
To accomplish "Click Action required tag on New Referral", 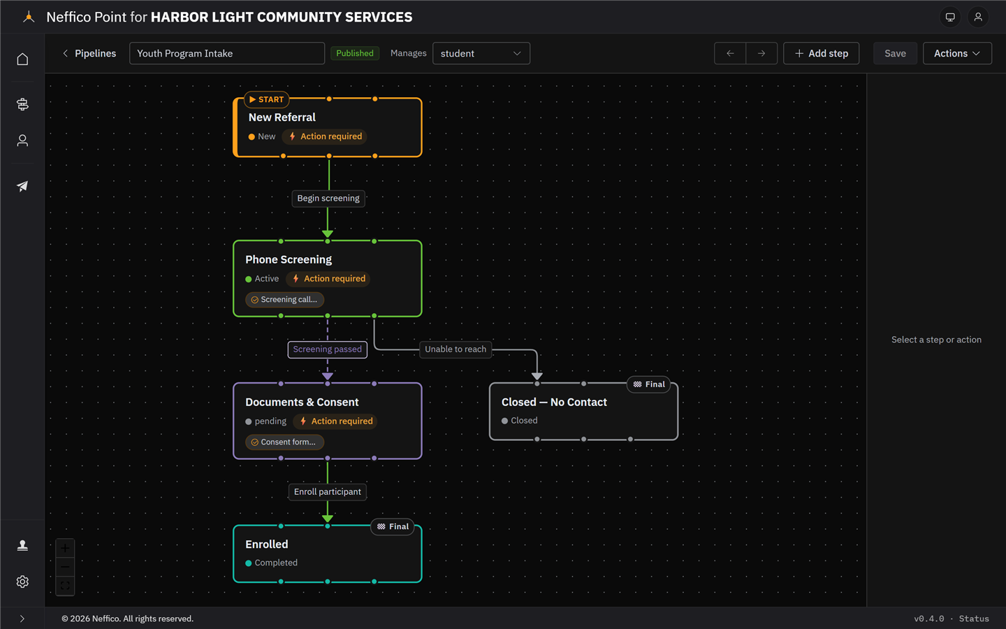I will click(x=326, y=136).
